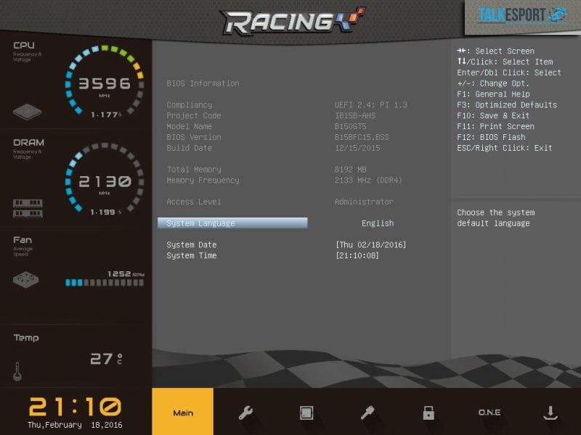581x435 pixels.
Task: Click the CPU frequency gauge dial
Action: 104,83
